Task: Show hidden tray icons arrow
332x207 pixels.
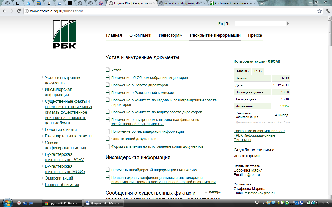Action: 264,203
